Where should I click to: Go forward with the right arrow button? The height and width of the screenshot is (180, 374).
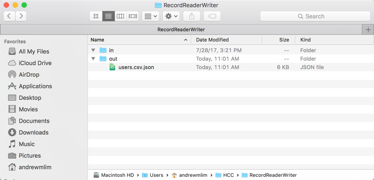click(21, 16)
